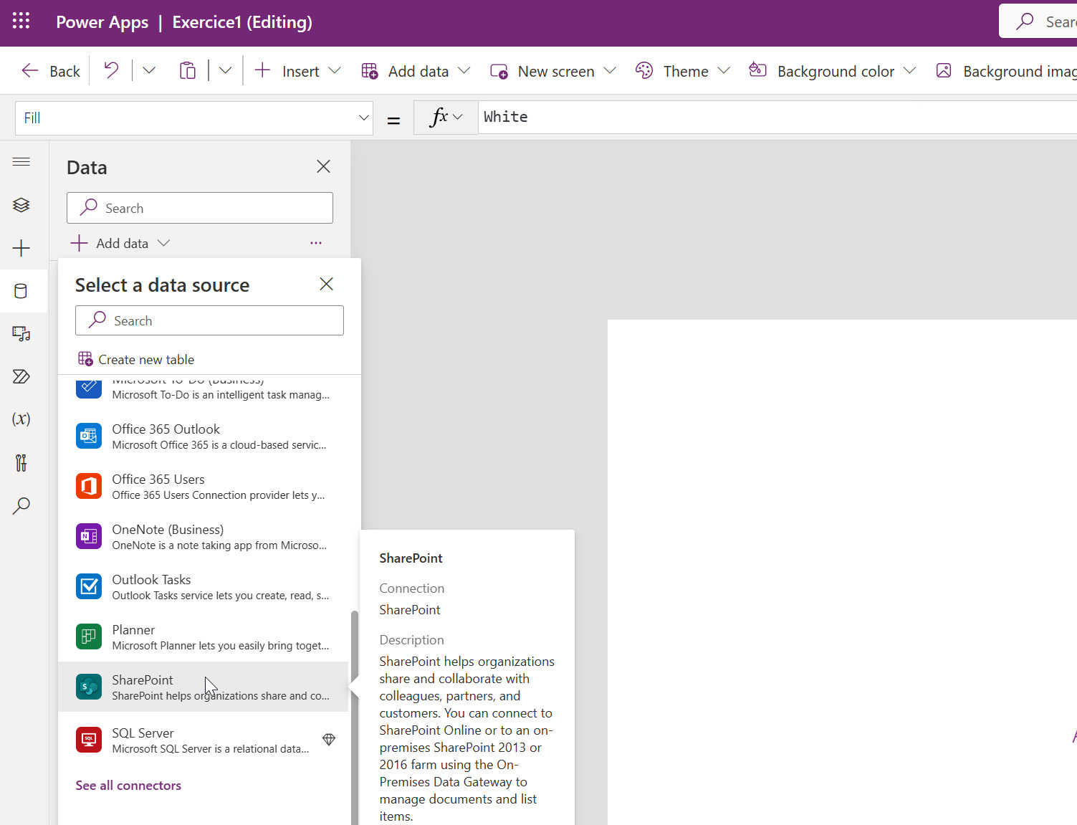Open the Data cylinder icon in sidebar

(x=21, y=291)
